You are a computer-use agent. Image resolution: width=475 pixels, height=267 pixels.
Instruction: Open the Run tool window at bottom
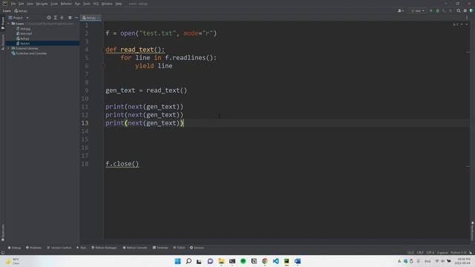(81, 248)
